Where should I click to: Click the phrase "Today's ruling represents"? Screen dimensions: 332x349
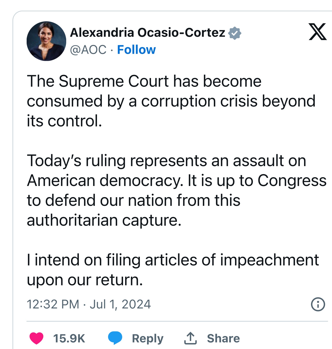[117, 160]
